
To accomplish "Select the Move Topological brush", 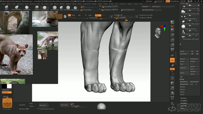I will (17, 8).
